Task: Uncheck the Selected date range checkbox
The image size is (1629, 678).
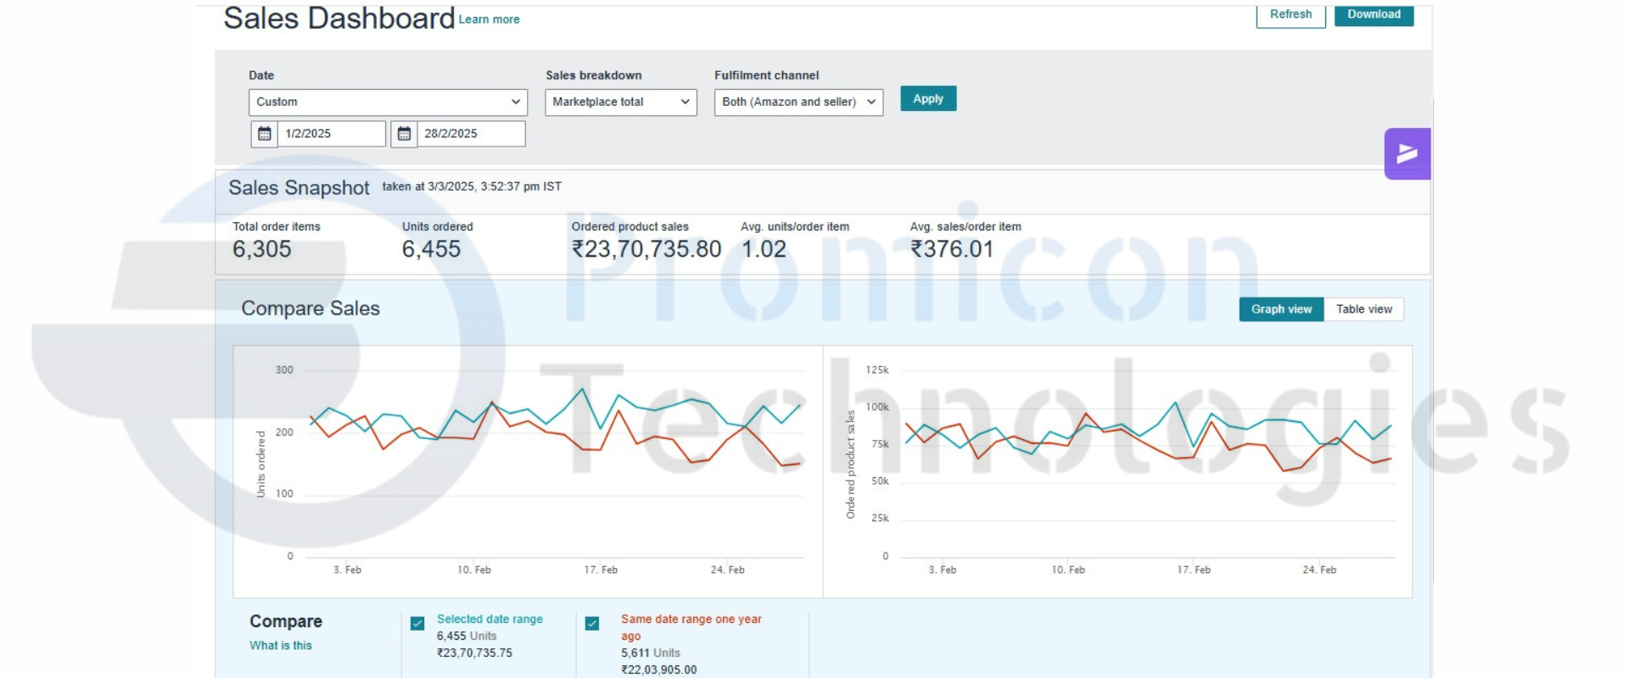Action: pos(417,624)
